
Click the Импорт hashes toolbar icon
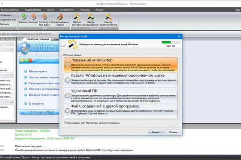[23, 17]
